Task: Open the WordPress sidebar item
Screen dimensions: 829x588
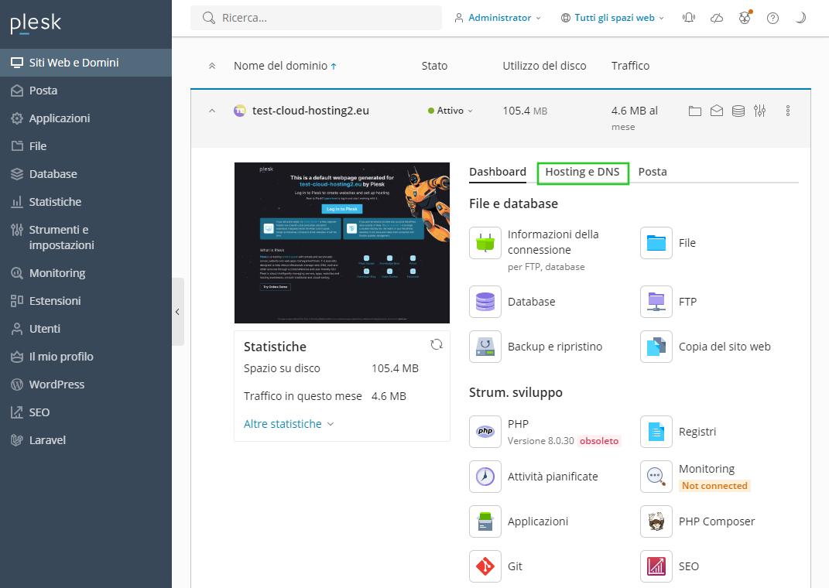Action: (x=86, y=385)
